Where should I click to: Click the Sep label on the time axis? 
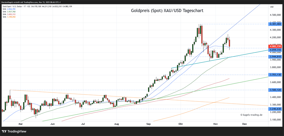[149, 124]
